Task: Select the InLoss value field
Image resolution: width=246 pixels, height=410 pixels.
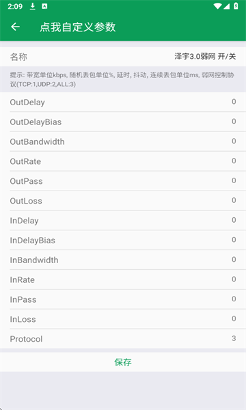Action: (x=234, y=318)
